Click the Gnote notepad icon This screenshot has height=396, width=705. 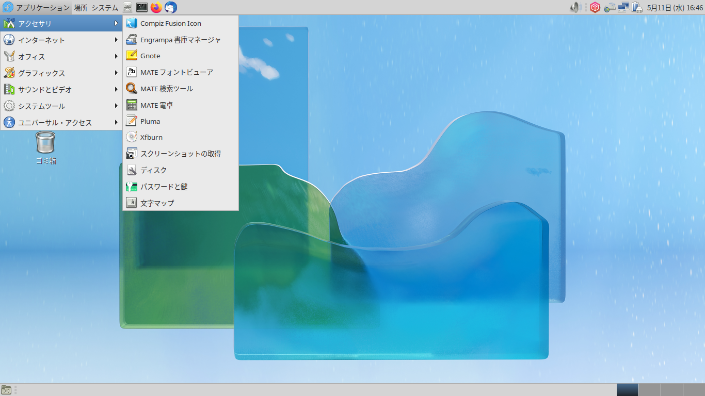(x=132, y=56)
